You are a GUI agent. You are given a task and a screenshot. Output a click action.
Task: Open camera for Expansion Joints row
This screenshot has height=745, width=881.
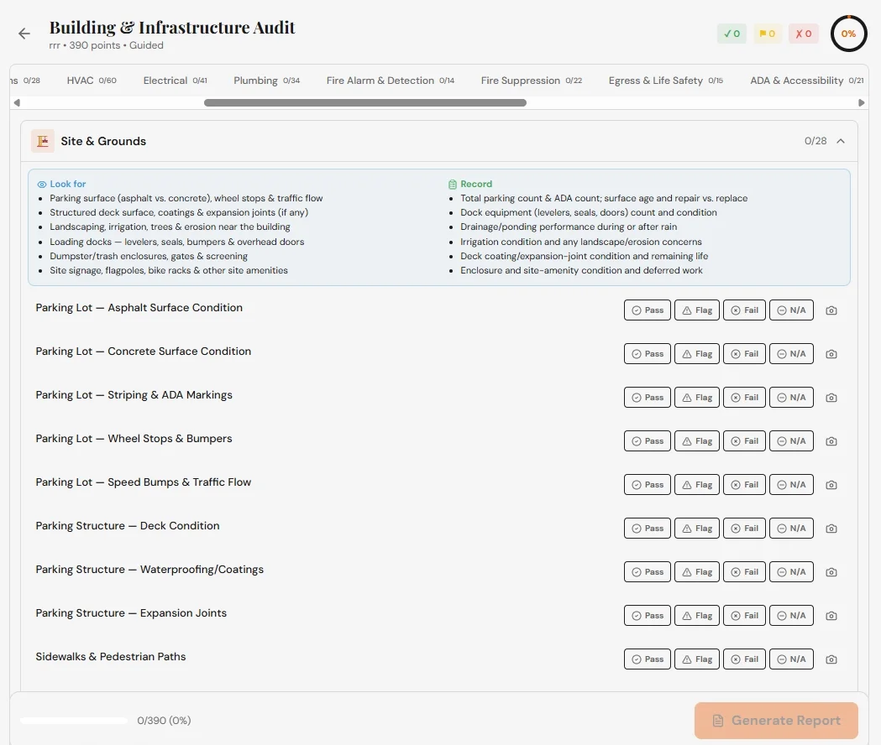click(x=831, y=616)
